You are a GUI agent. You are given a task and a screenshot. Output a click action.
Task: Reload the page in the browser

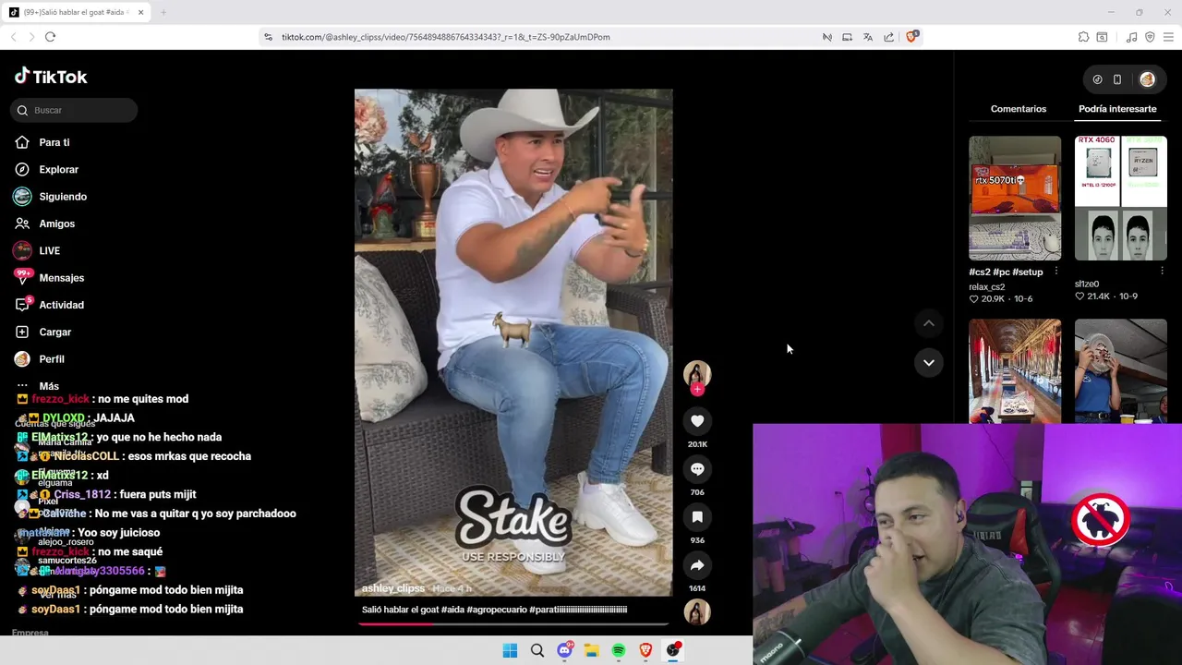pyautogui.click(x=50, y=37)
